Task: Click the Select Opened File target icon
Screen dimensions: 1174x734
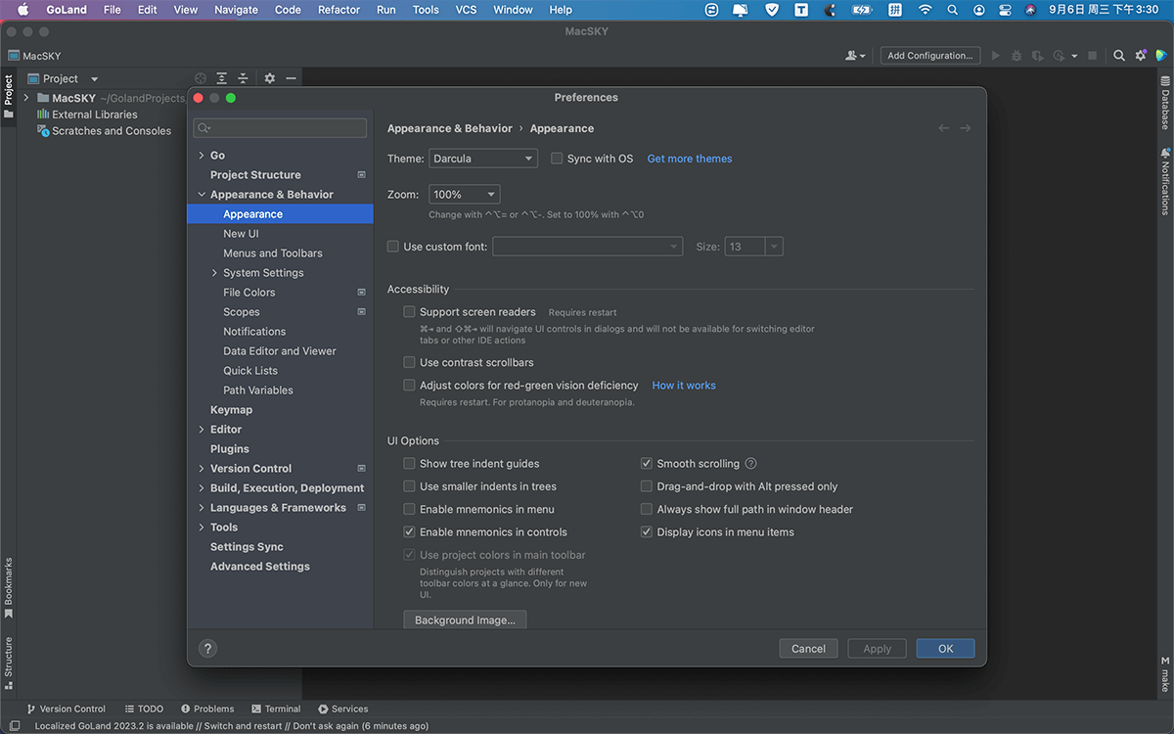Action: [201, 78]
